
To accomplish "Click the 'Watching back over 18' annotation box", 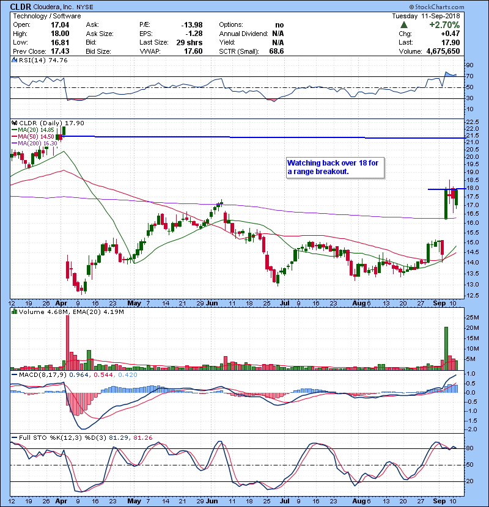I will tap(336, 167).
